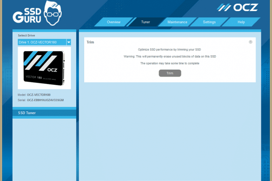Click the Trim panel help icon
The height and width of the screenshot is (181, 272).
tap(251, 42)
